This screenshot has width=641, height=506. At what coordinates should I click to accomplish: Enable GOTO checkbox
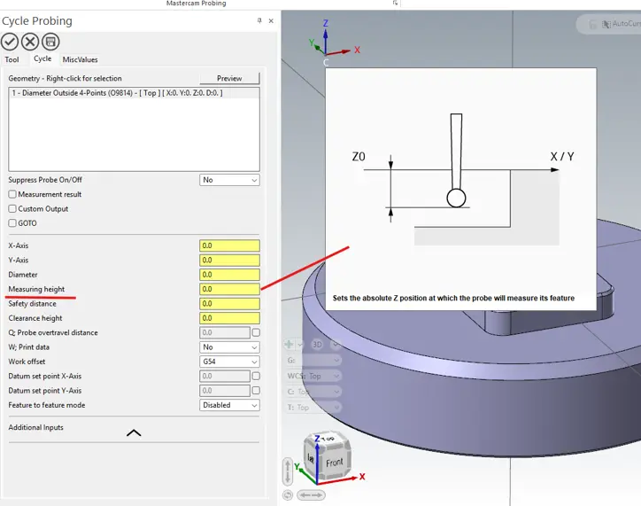tap(12, 223)
